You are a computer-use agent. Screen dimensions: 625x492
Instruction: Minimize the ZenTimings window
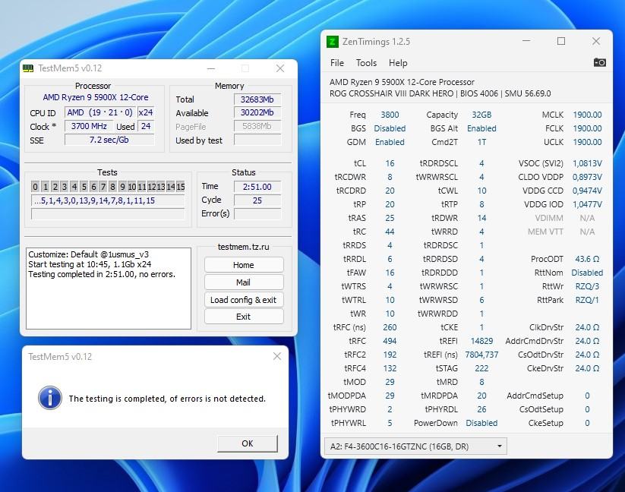[x=526, y=41]
